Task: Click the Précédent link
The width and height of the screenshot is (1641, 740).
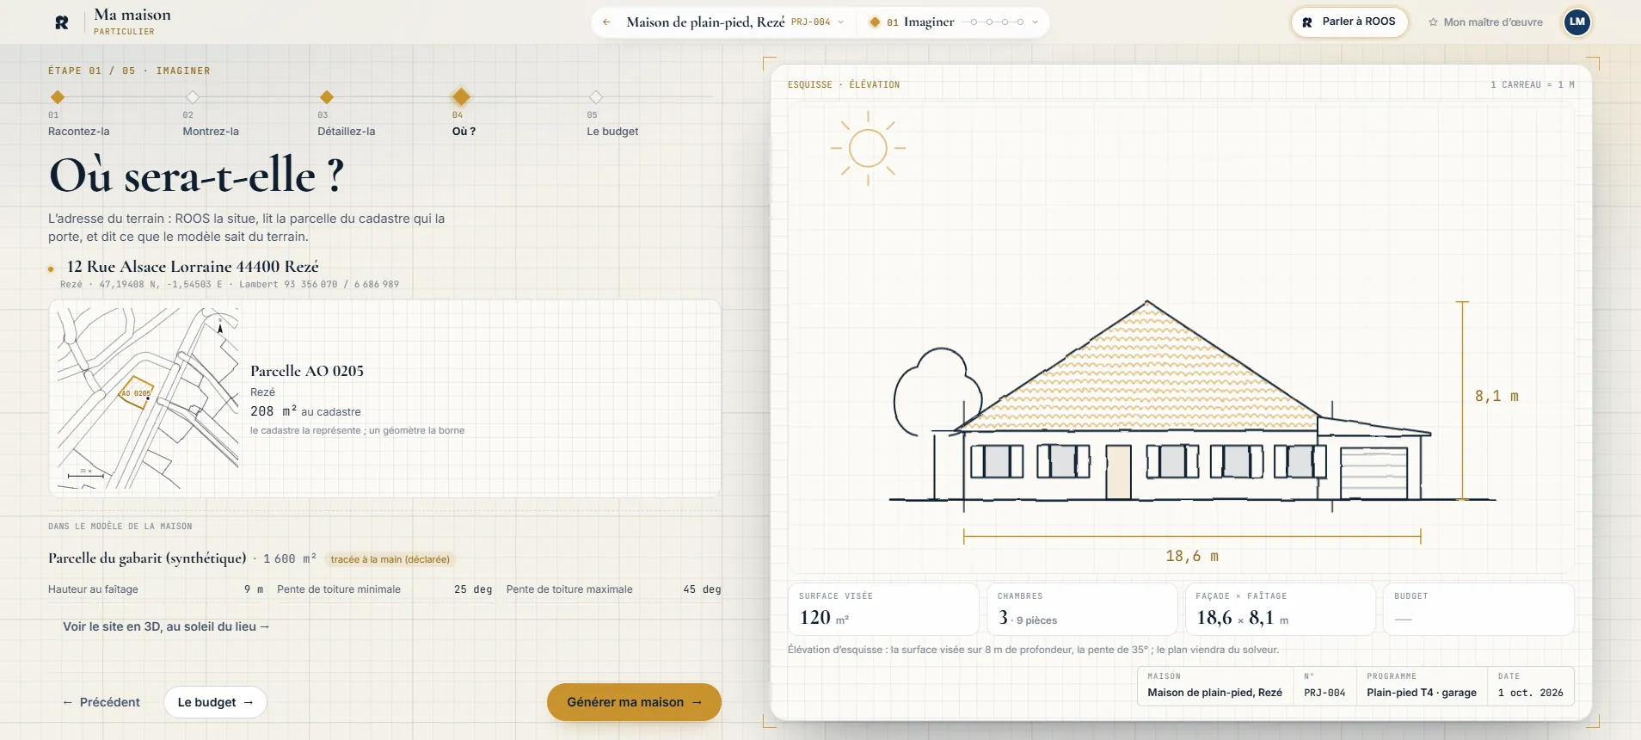Action: (x=101, y=702)
